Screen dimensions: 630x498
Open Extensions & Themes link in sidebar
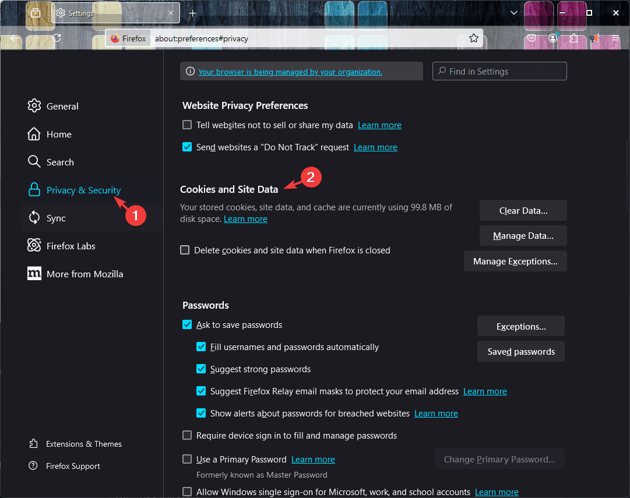click(83, 444)
